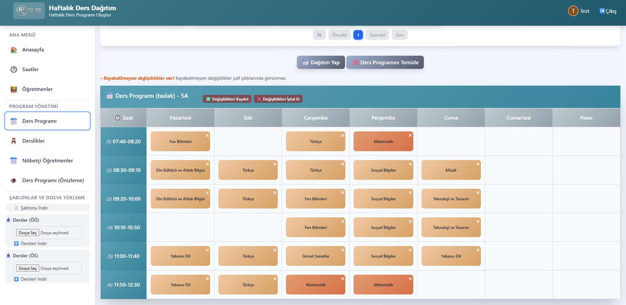The width and height of the screenshot is (626, 305).
Task: Cancel changes with Değişiklikleri İptal Et
Action: 278,99
